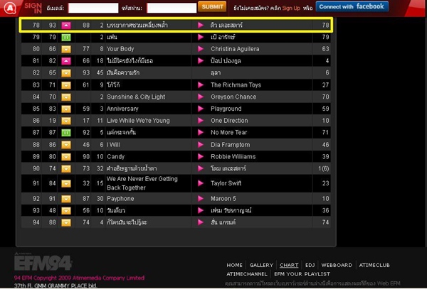Select the song title Live While We're Young

pos(138,121)
